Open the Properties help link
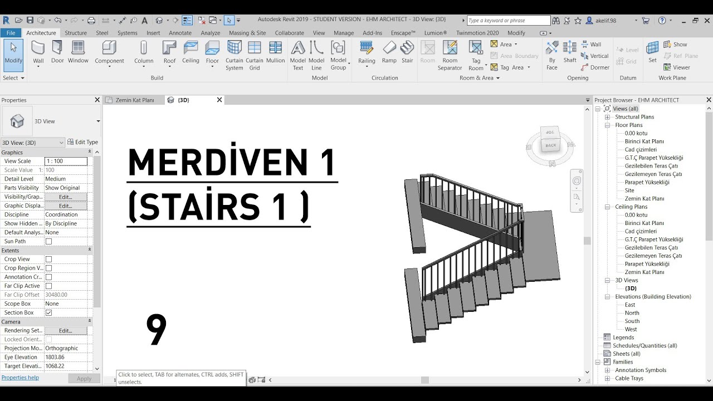The height and width of the screenshot is (401, 713). click(20, 378)
